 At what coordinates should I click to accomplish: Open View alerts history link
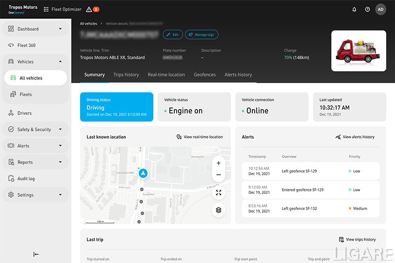click(x=355, y=137)
